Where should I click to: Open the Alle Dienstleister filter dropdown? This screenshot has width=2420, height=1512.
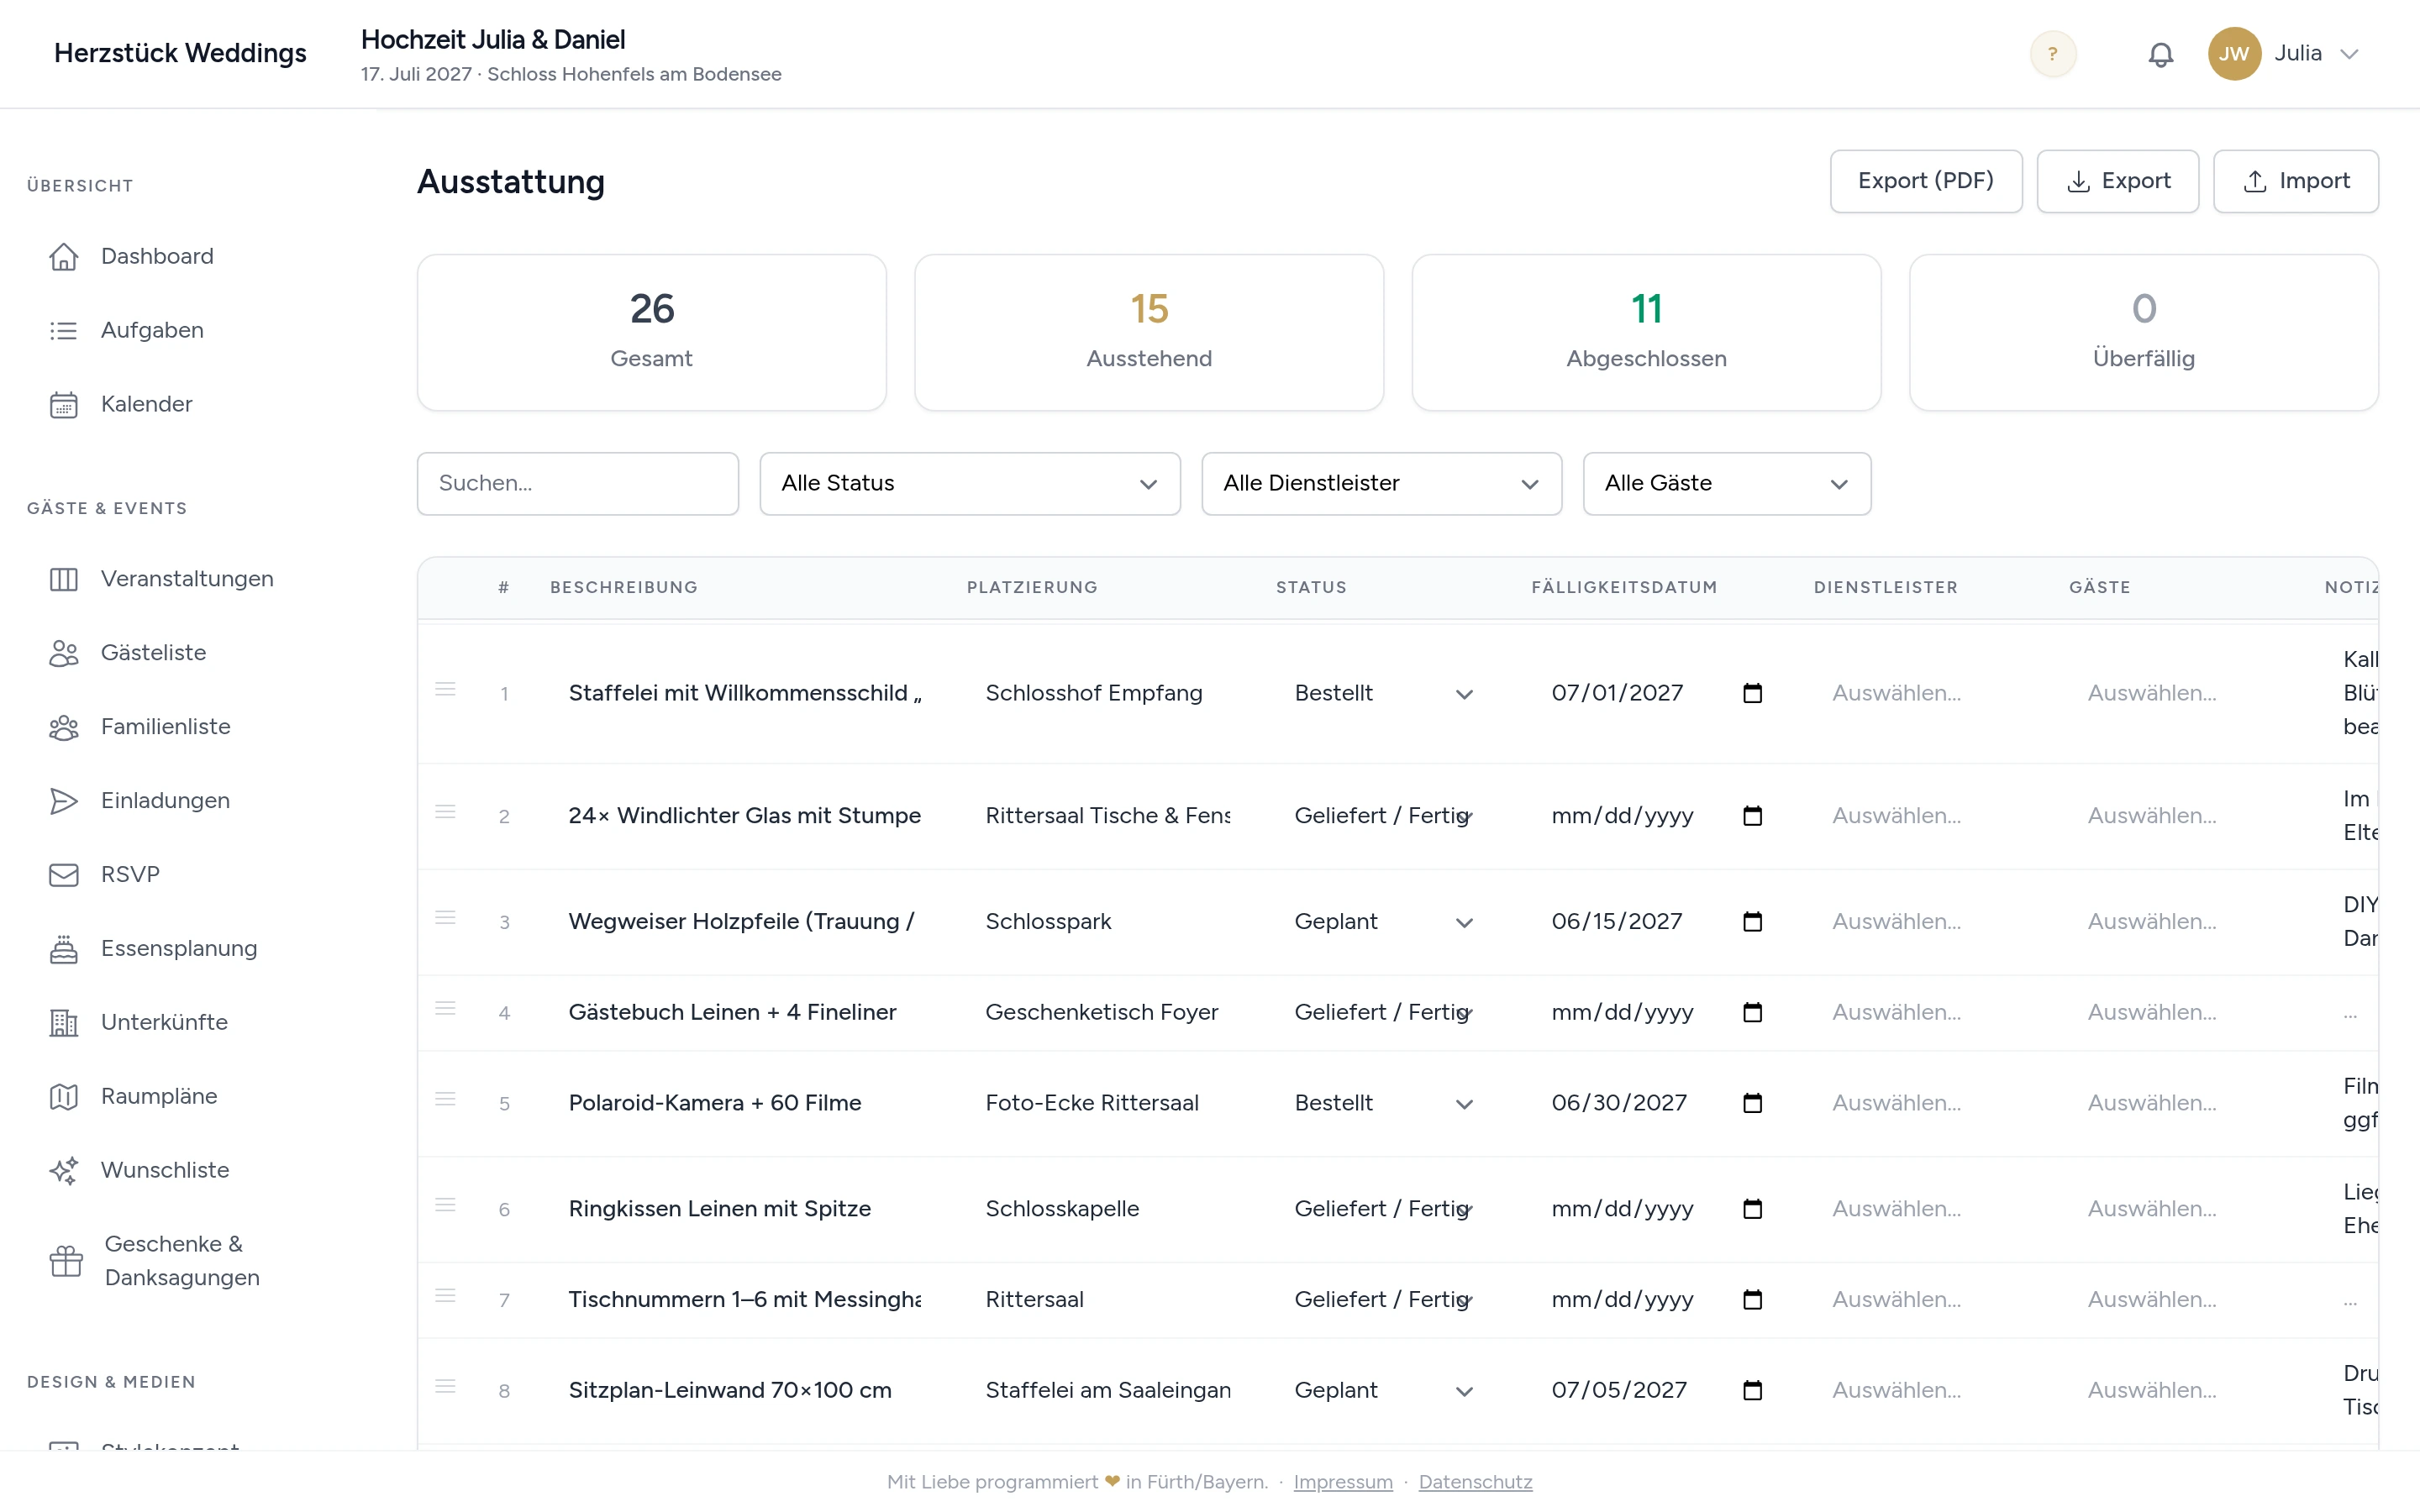pos(1381,484)
